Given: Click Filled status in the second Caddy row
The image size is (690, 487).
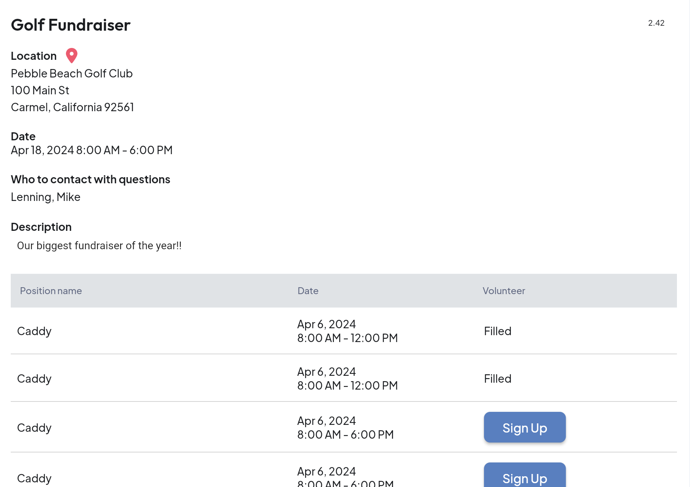Looking at the screenshot, I should coord(497,378).
